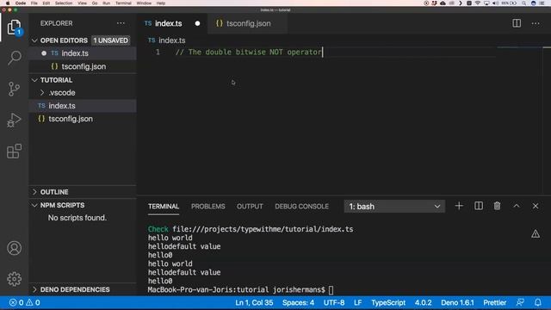The height and width of the screenshot is (310, 551).
Task: Click the warning triangle in terminal
Action: click(536, 233)
